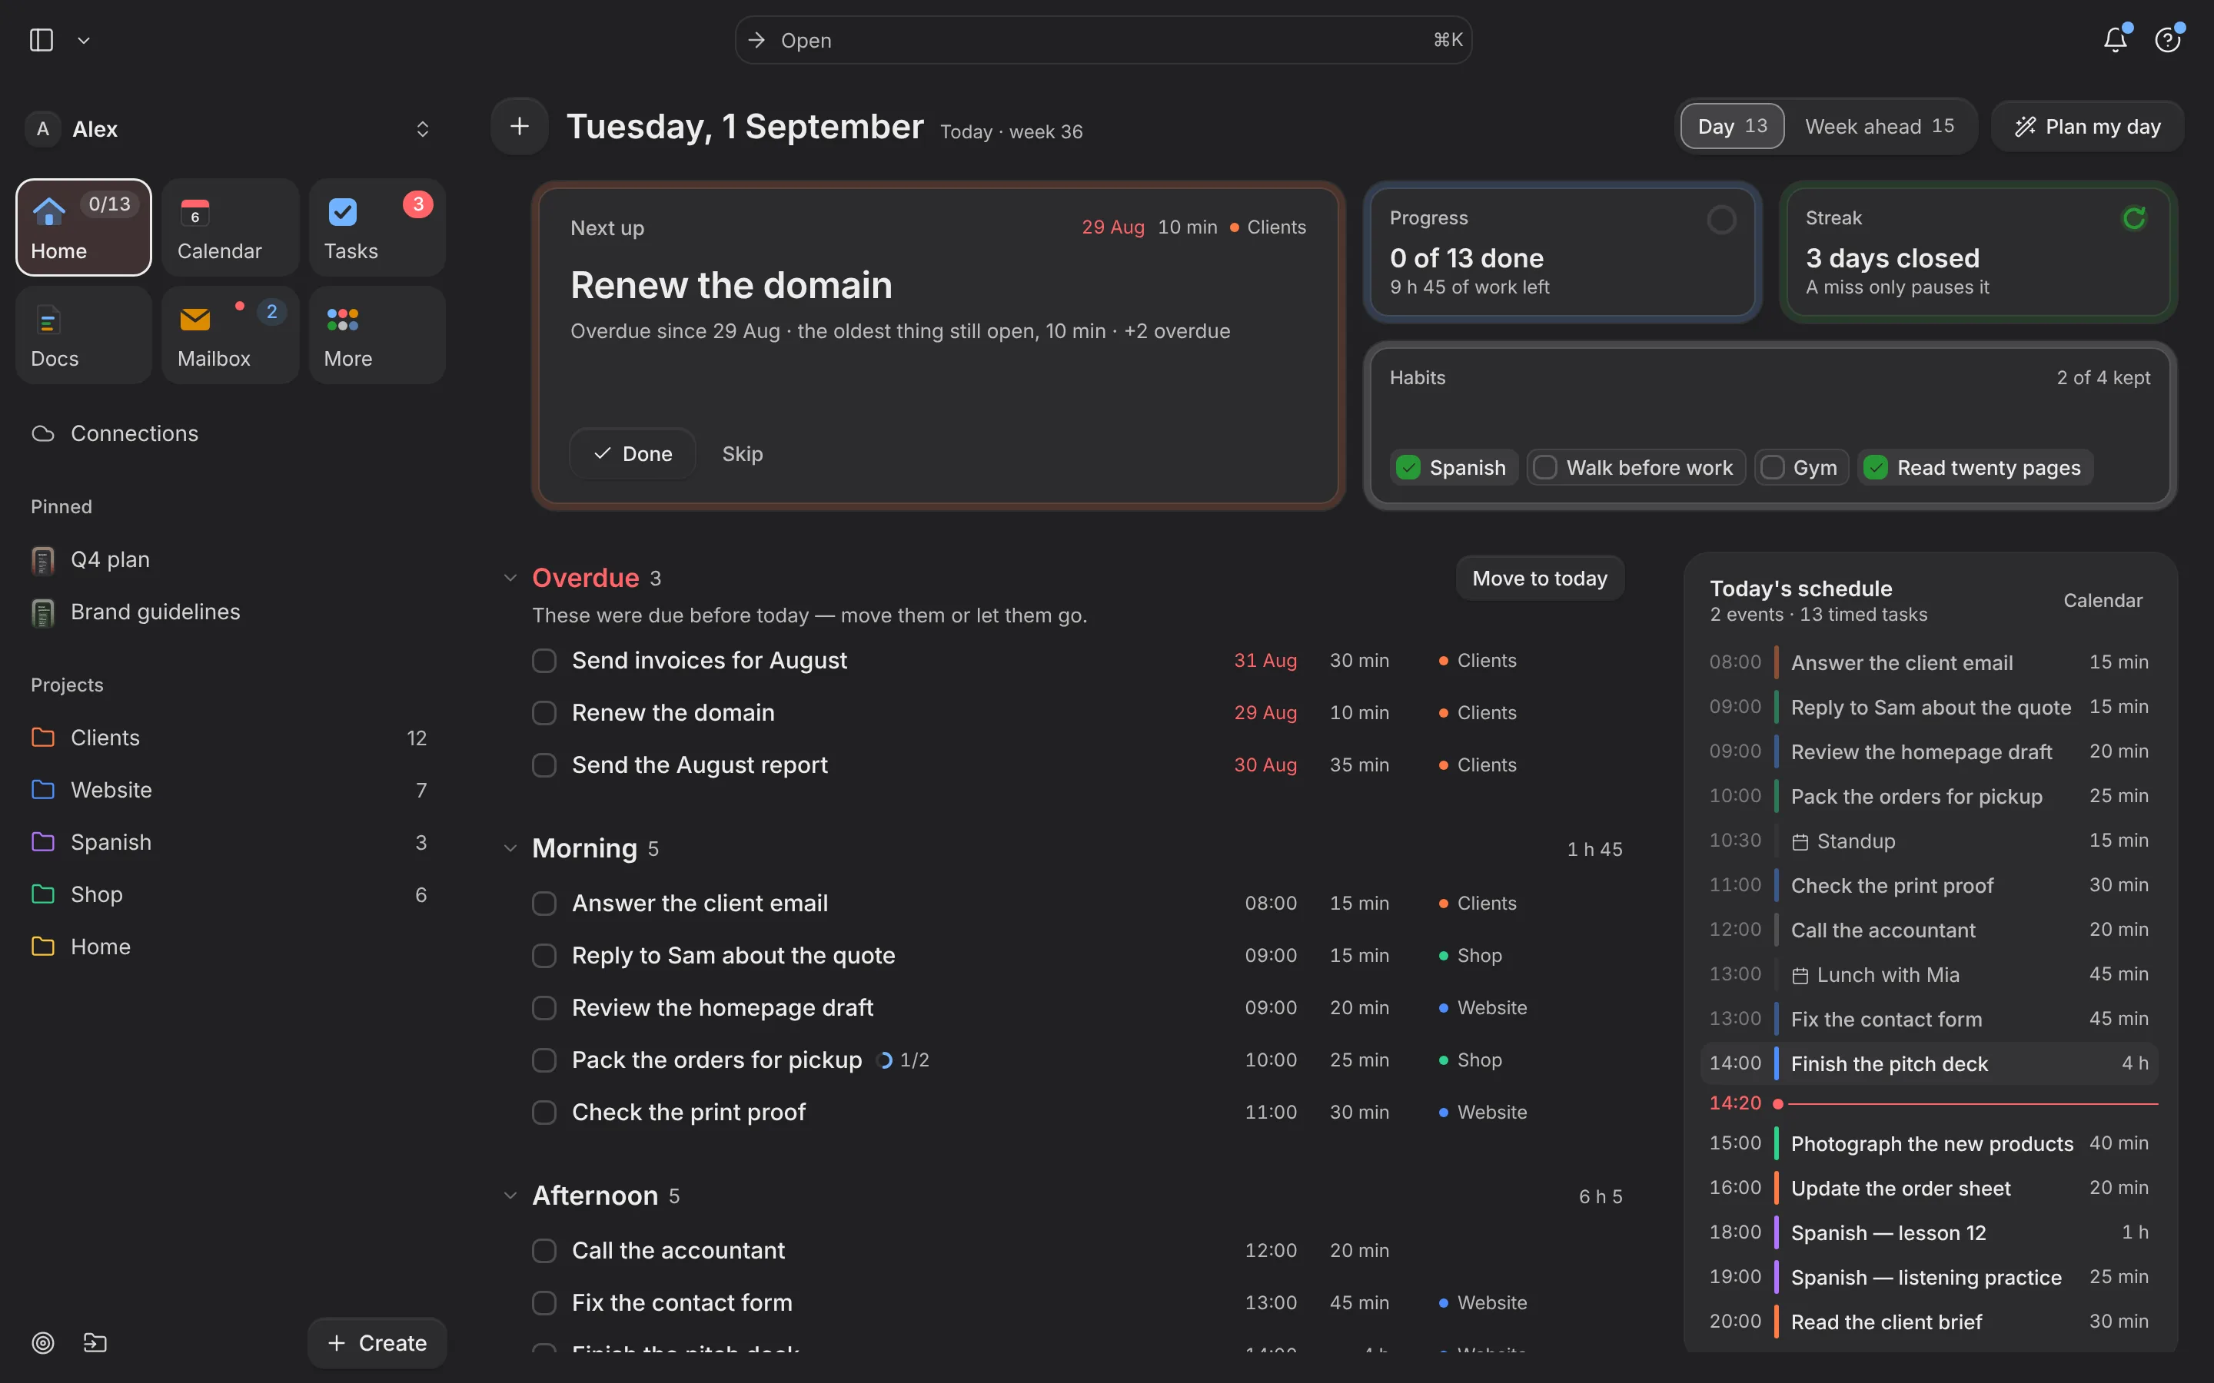This screenshot has width=2214, height=1383.
Task: Click the plus button beside the date
Action: (520, 126)
